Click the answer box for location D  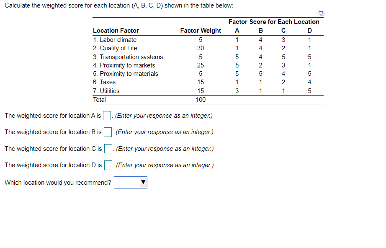[108, 165]
